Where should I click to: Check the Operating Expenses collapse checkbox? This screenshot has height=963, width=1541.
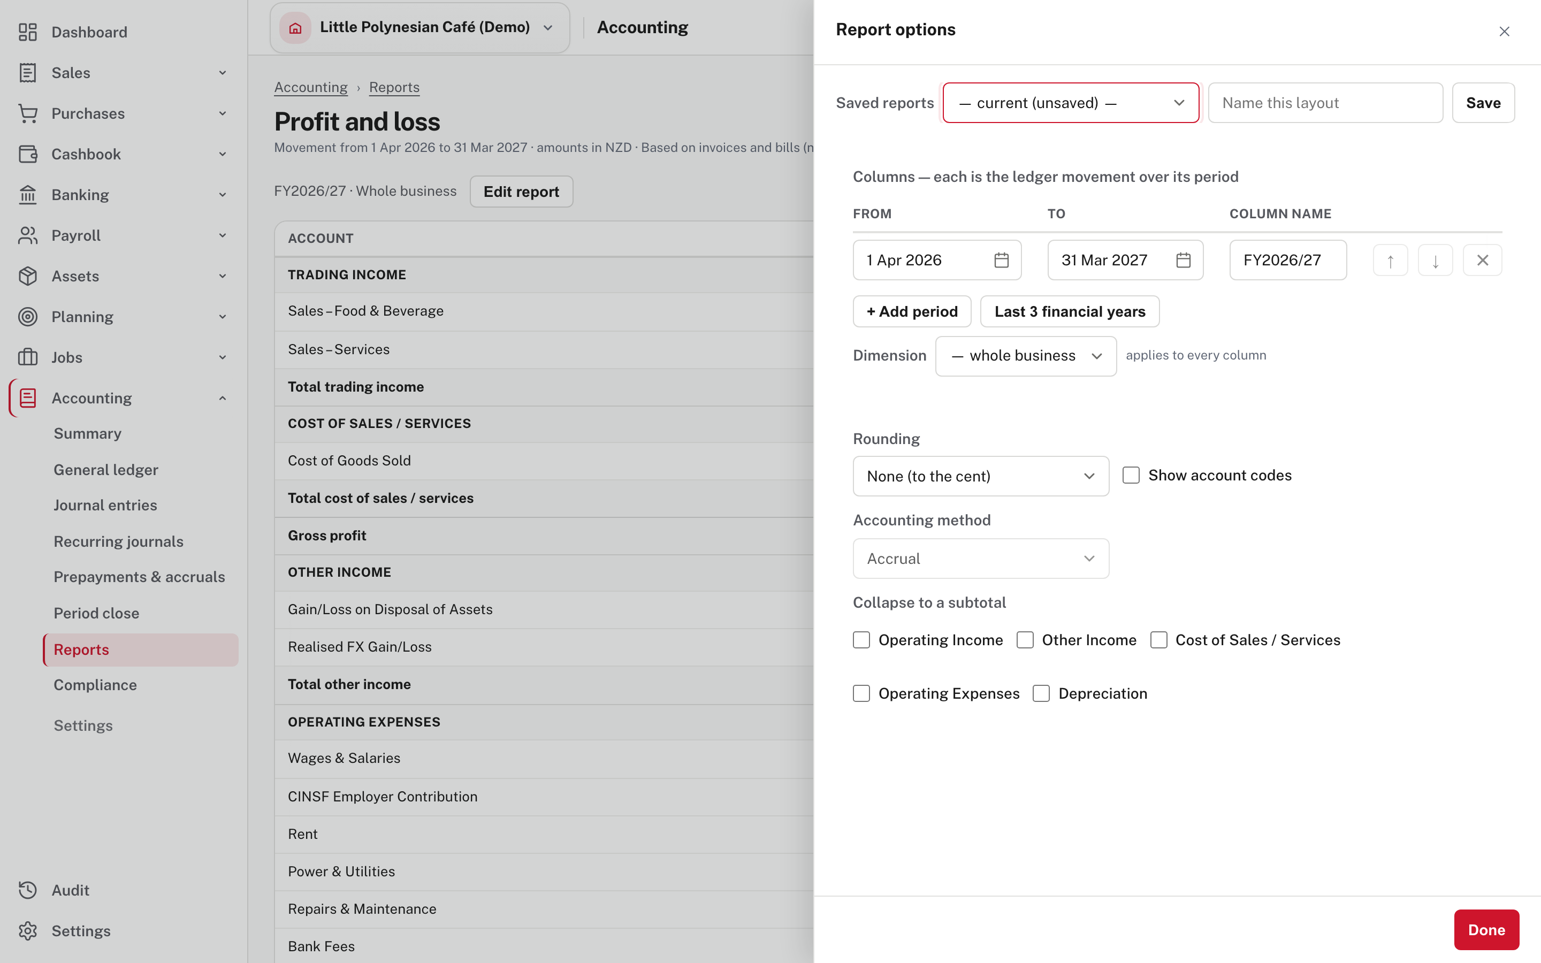pos(861,693)
